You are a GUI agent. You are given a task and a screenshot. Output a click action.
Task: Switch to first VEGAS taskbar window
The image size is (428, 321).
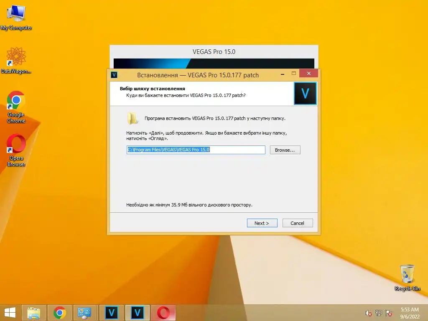tap(111, 313)
